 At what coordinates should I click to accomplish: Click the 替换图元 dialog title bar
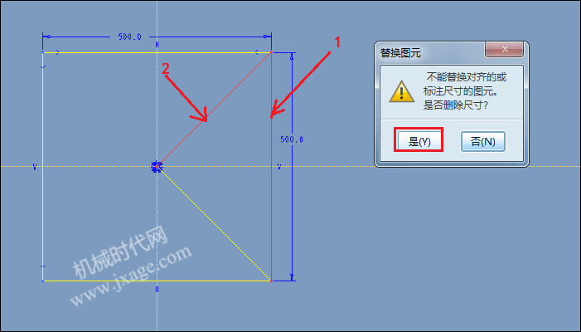click(432, 52)
